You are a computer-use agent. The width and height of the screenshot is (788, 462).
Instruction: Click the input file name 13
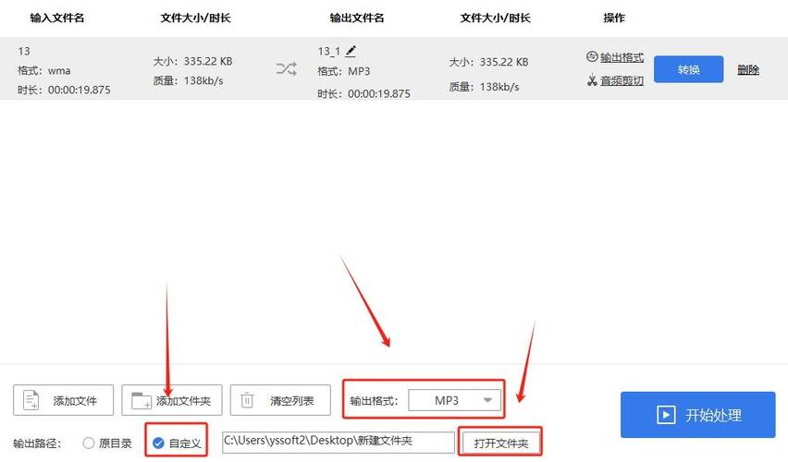pyautogui.click(x=24, y=51)
